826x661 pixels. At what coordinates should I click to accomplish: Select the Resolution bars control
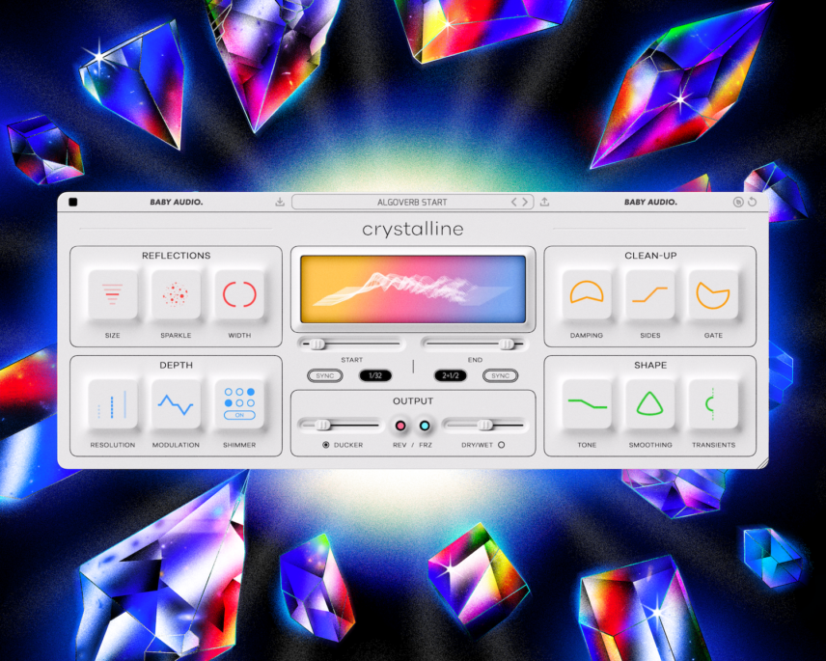112,404
